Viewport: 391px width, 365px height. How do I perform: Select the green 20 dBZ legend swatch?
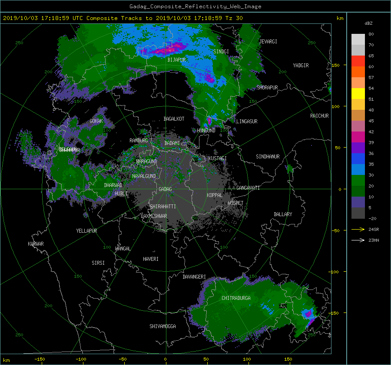(x=358, y=181)
